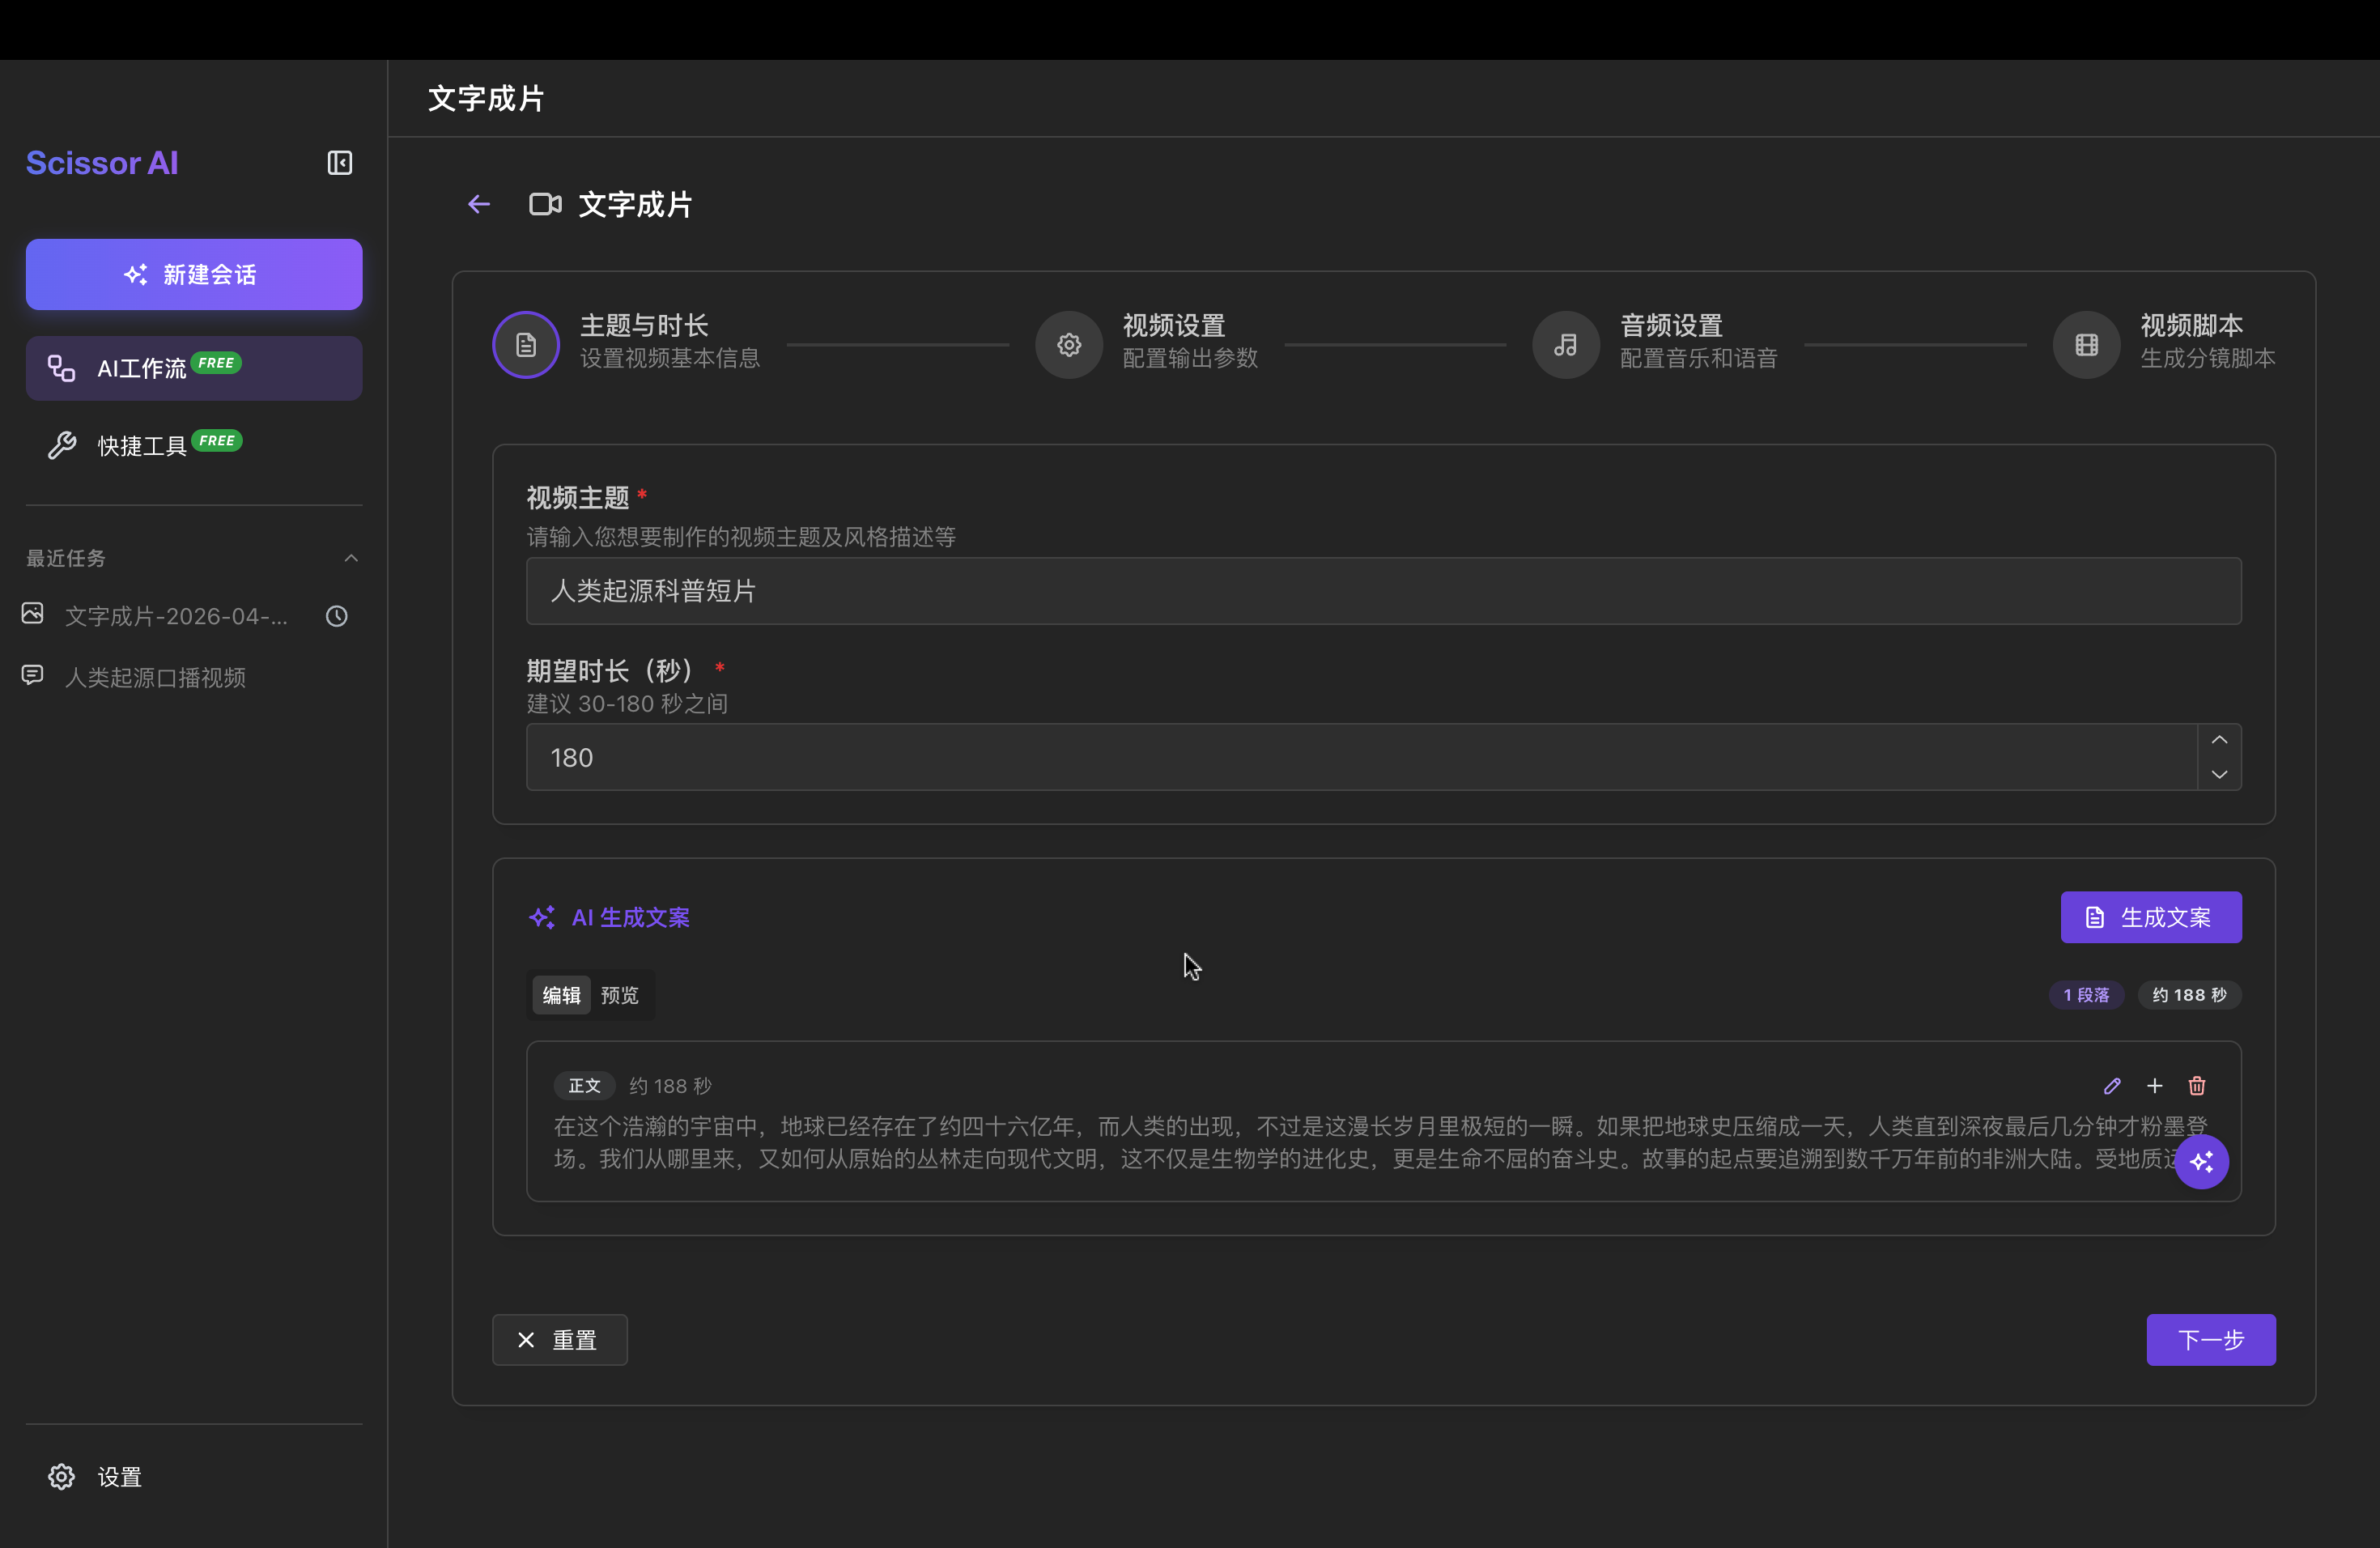The height and width of the screenshot is (1548, 2380).
Task: Click the 视频主题 input field
Action: pos(1383,591)
